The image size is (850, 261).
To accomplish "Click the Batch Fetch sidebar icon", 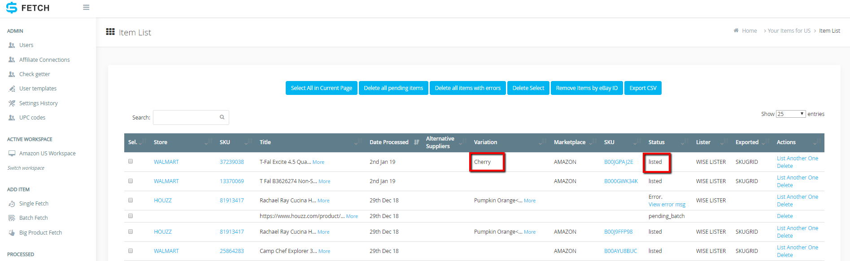I will [12, 218].
